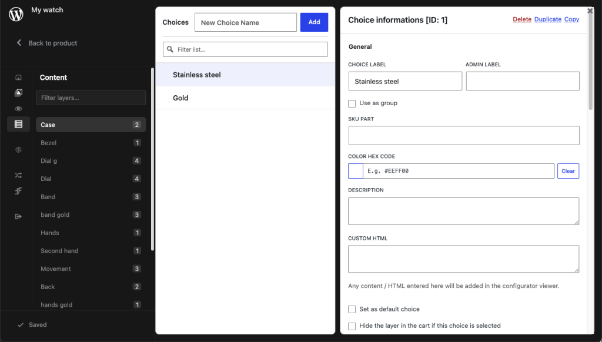Click the layers list scrollbar
602x342 pixels.
pos(152,159)
